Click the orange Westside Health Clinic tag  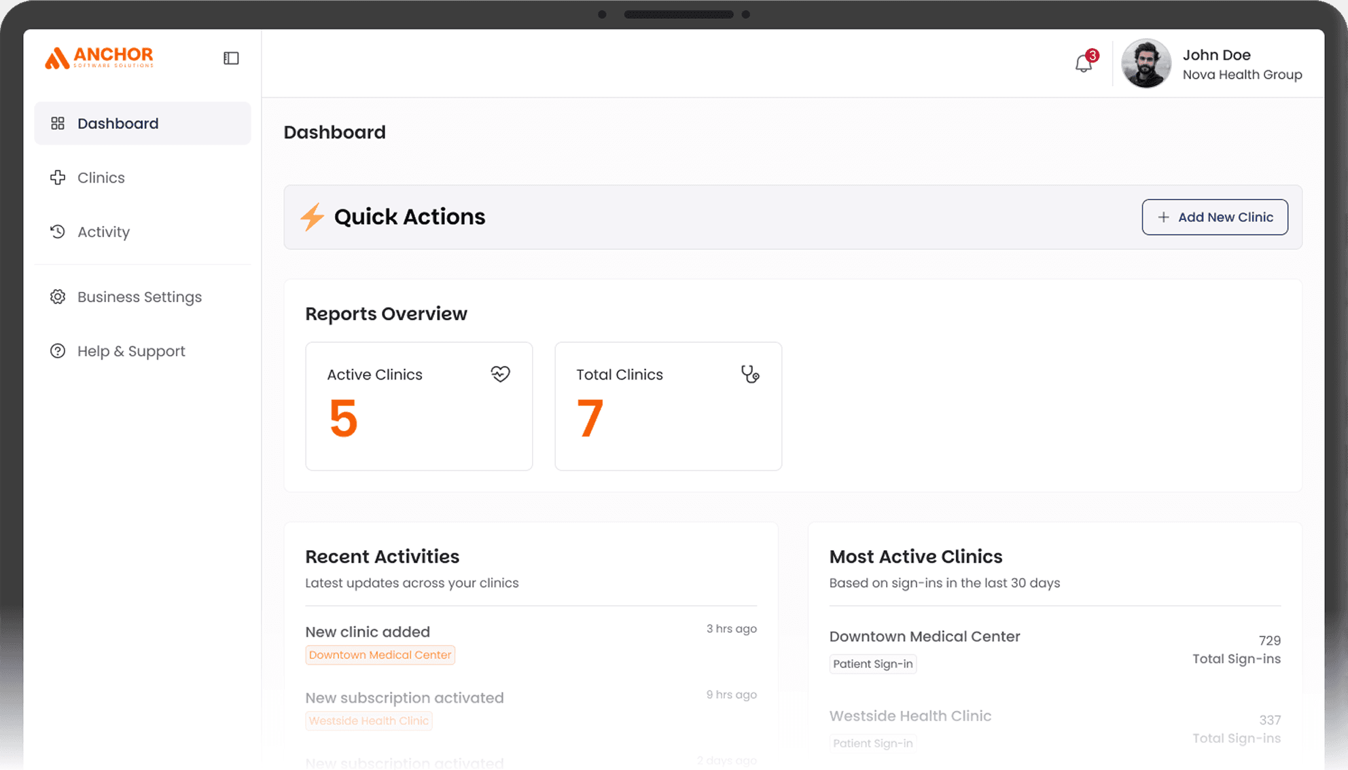tap(369, 721)
